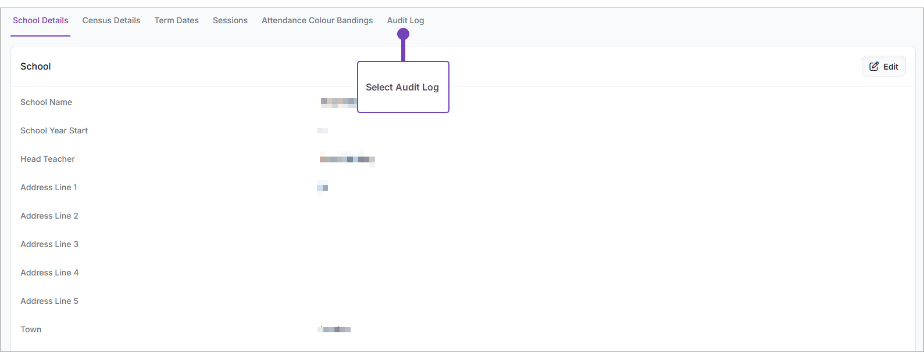Screen dimensions: 924x352
Task: Open the Audit Log tab
Action: pyautogui.click(x=405, y=20)
